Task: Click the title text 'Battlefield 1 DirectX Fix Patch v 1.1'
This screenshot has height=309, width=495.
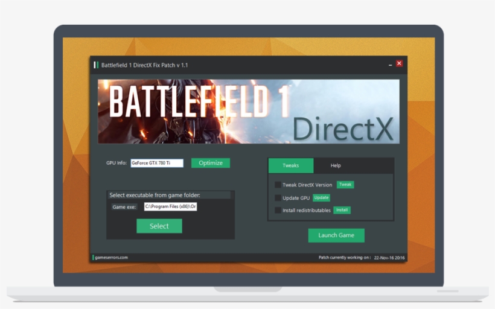Action: click(145, 65)
